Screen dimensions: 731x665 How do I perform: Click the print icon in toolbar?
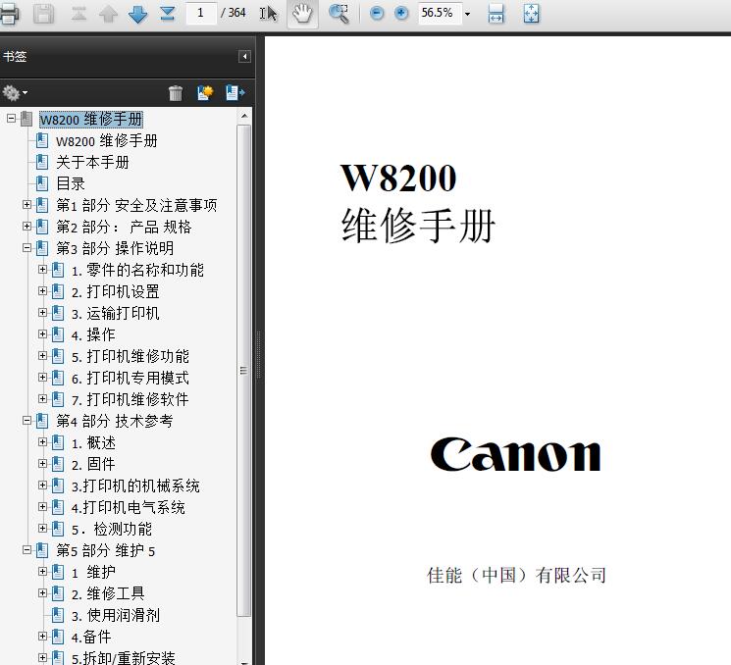9,13
